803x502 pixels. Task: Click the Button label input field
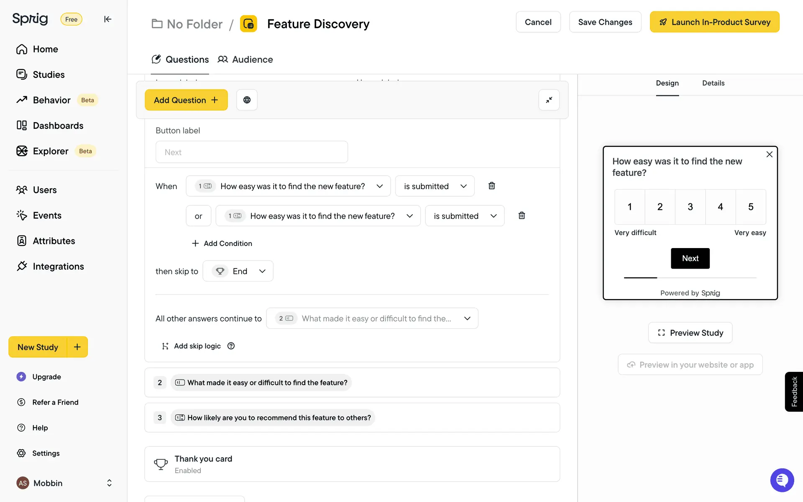point(251,152)
